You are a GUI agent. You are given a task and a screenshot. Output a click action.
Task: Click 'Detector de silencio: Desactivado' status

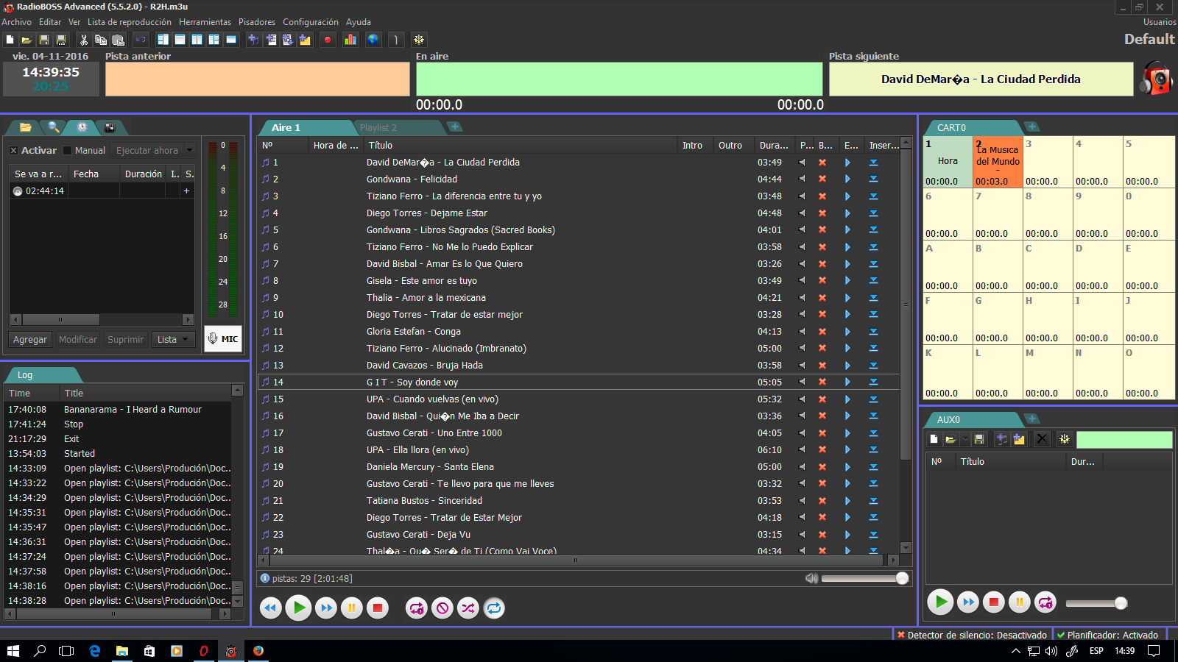pyautogui.click(x=972, y=635)
